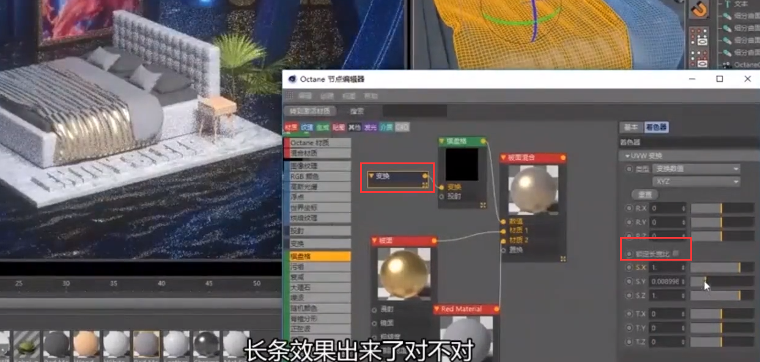Toggle the 贴图 filter tab
760x362 pixels.
tap(339, 128)
